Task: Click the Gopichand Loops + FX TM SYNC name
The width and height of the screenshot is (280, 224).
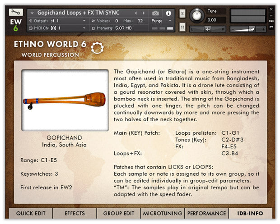Action: [78, 13]
